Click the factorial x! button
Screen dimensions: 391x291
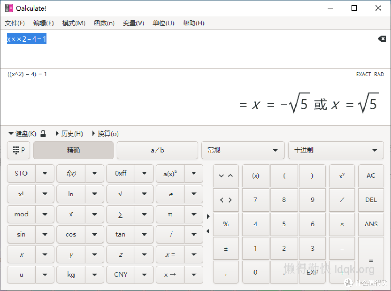(21, 194)
